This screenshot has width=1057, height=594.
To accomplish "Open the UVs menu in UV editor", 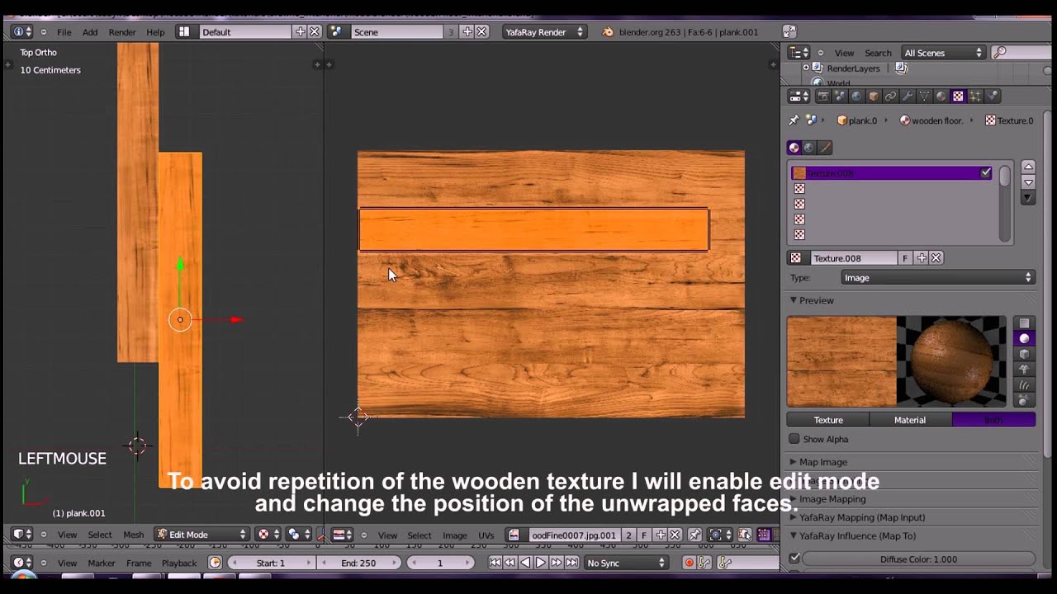I will [x=486, y=535].
